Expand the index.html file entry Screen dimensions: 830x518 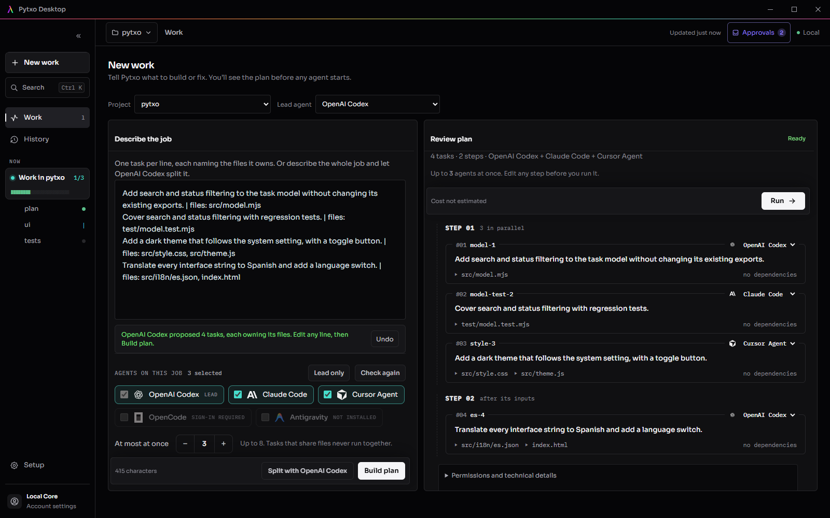tap(546, 445)
